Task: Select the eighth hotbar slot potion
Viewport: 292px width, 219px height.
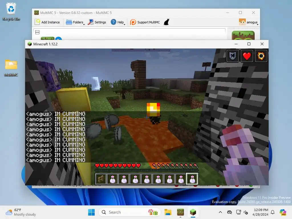Action: (181, 179)
